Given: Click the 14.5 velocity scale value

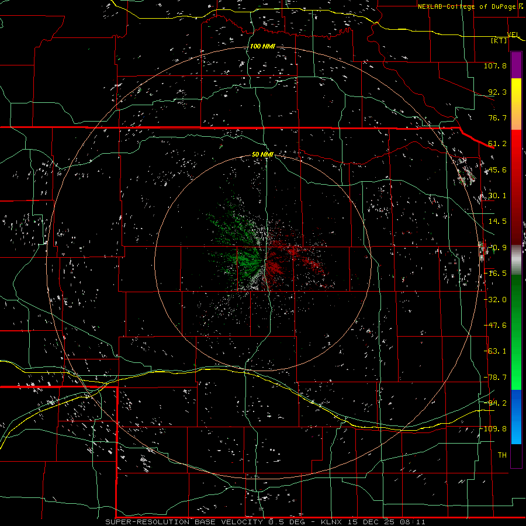Looking at the screenshot, I should (x=497, y=222).
